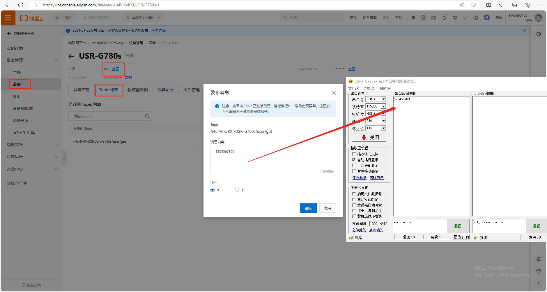The image size is (547, 292).
Task: Click the help question mark icon
Action: pyautogui.click(x=475, y=18)
